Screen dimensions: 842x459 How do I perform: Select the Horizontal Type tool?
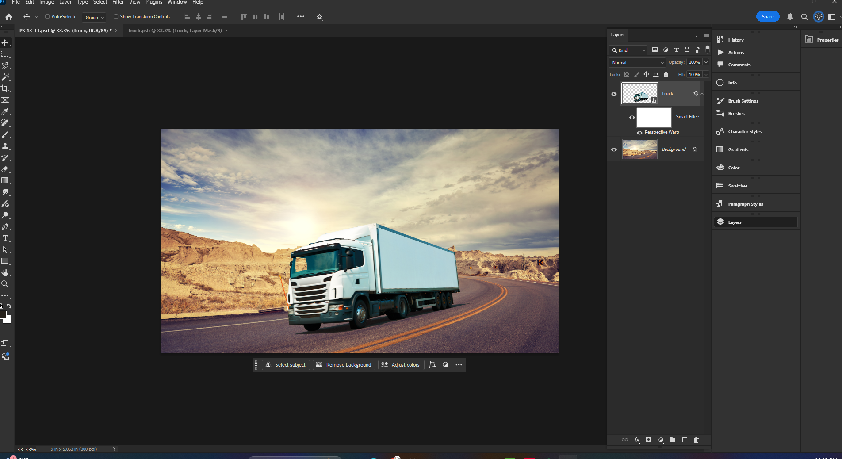point(5,238)
